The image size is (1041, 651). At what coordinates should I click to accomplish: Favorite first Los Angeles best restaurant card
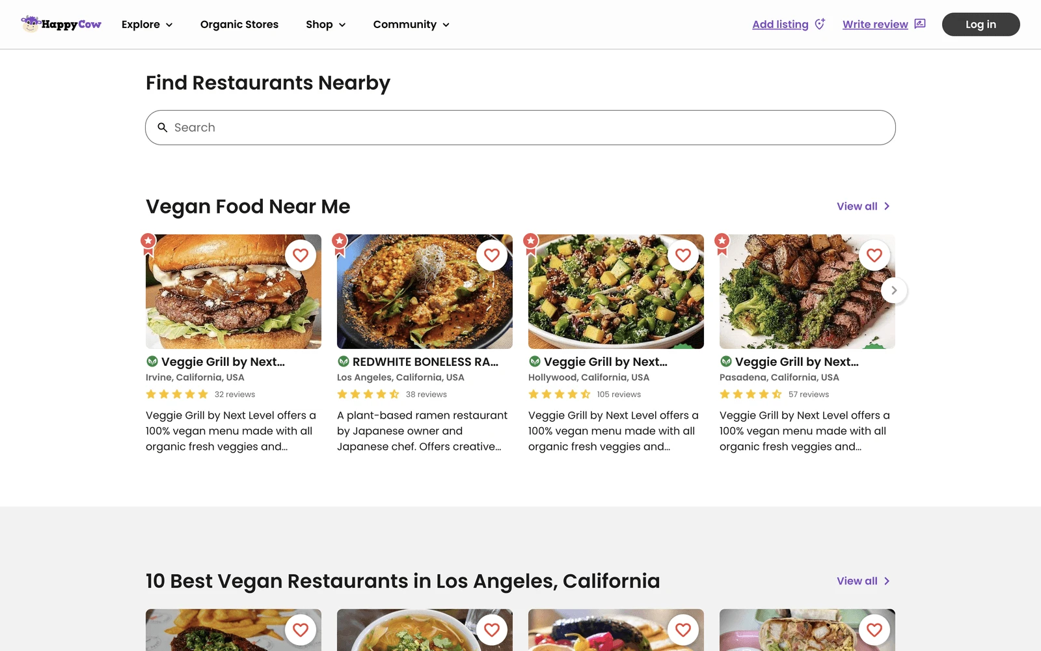(x=301, y=630)
